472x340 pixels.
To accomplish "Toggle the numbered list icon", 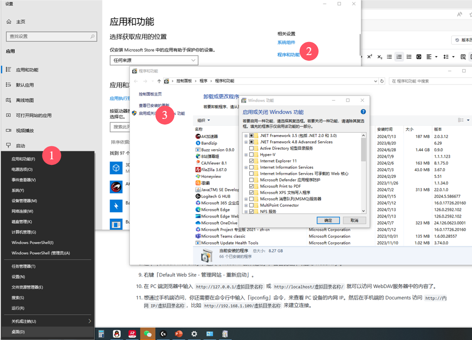I will (x=399, y=57).
